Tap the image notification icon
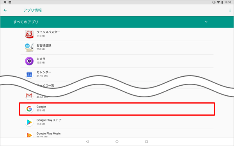Image resolution: width=234 pixels, height=146 pixels. (10, 2)
